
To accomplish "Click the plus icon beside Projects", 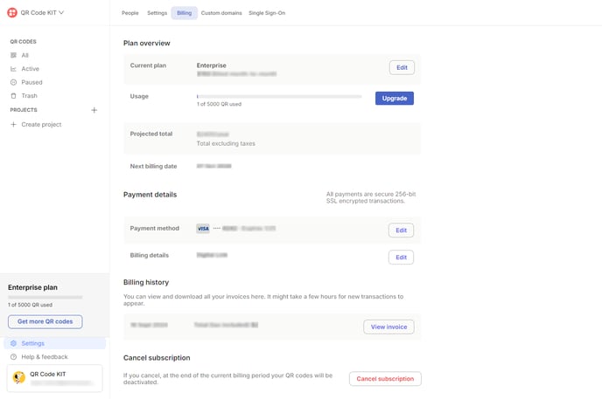I will pyautogui.click(x=94, y=110).
